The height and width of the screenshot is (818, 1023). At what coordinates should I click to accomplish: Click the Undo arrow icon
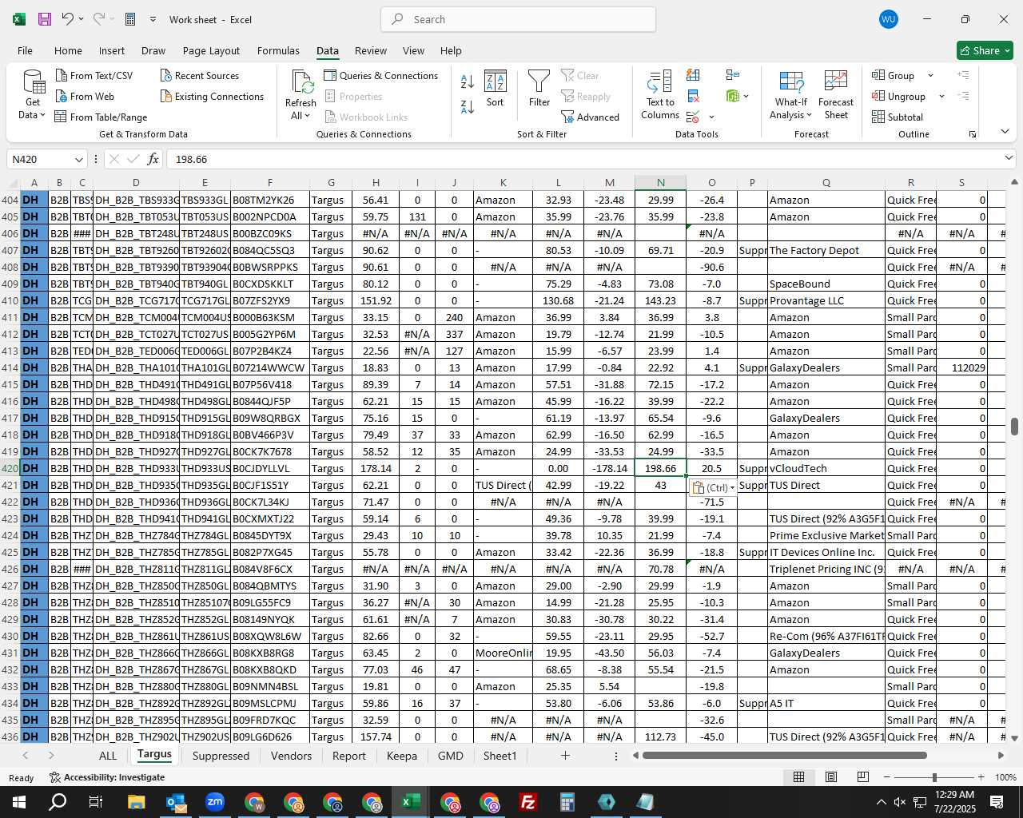[68, 19]
